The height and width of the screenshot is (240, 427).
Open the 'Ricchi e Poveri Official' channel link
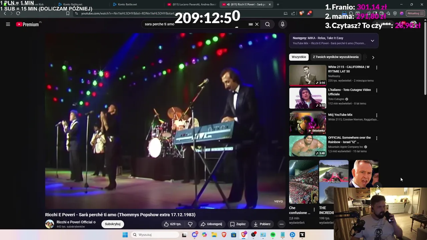pyautogui.click(x=74, y=222)
